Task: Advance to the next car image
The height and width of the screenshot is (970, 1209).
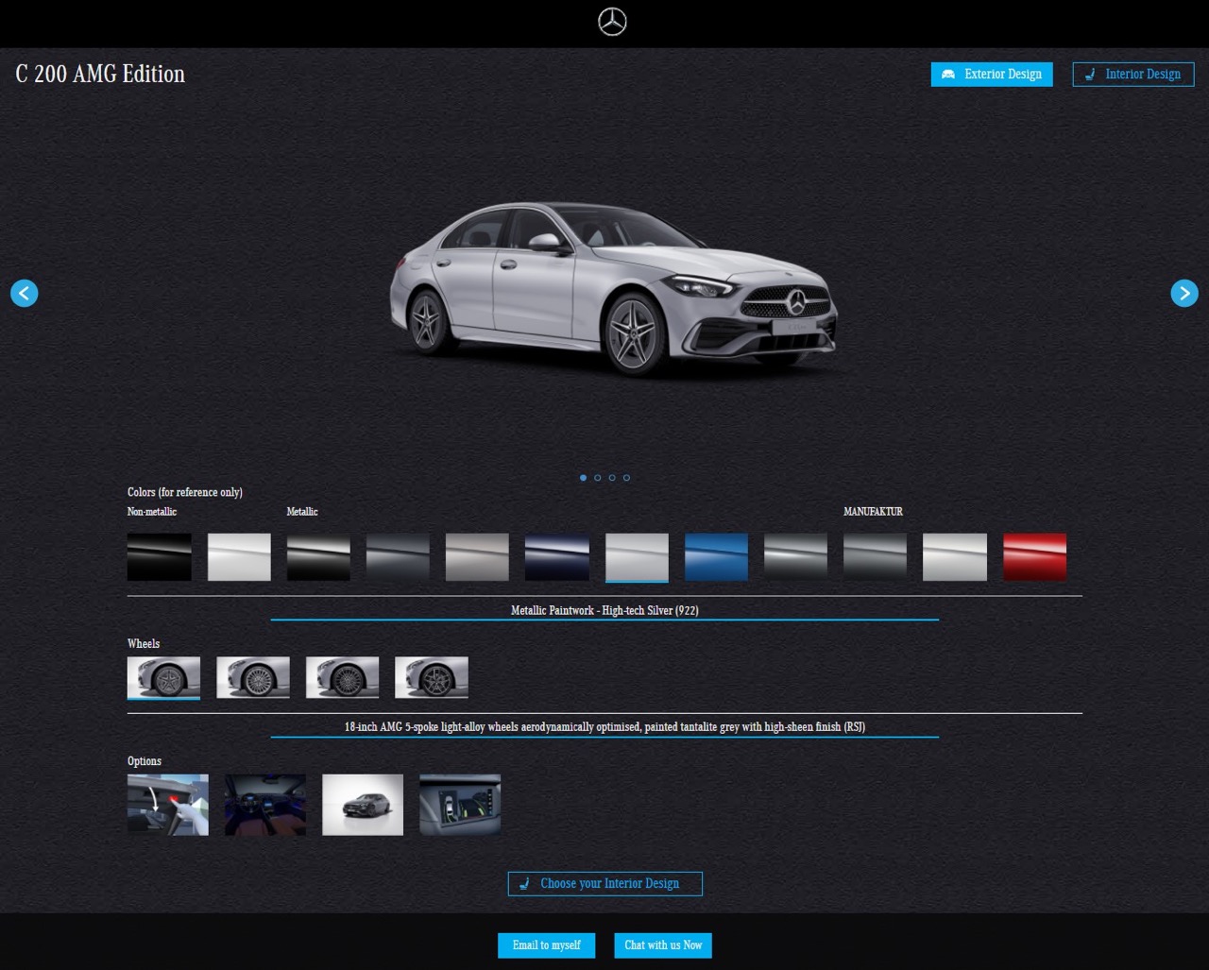Action: point(1183,293)
